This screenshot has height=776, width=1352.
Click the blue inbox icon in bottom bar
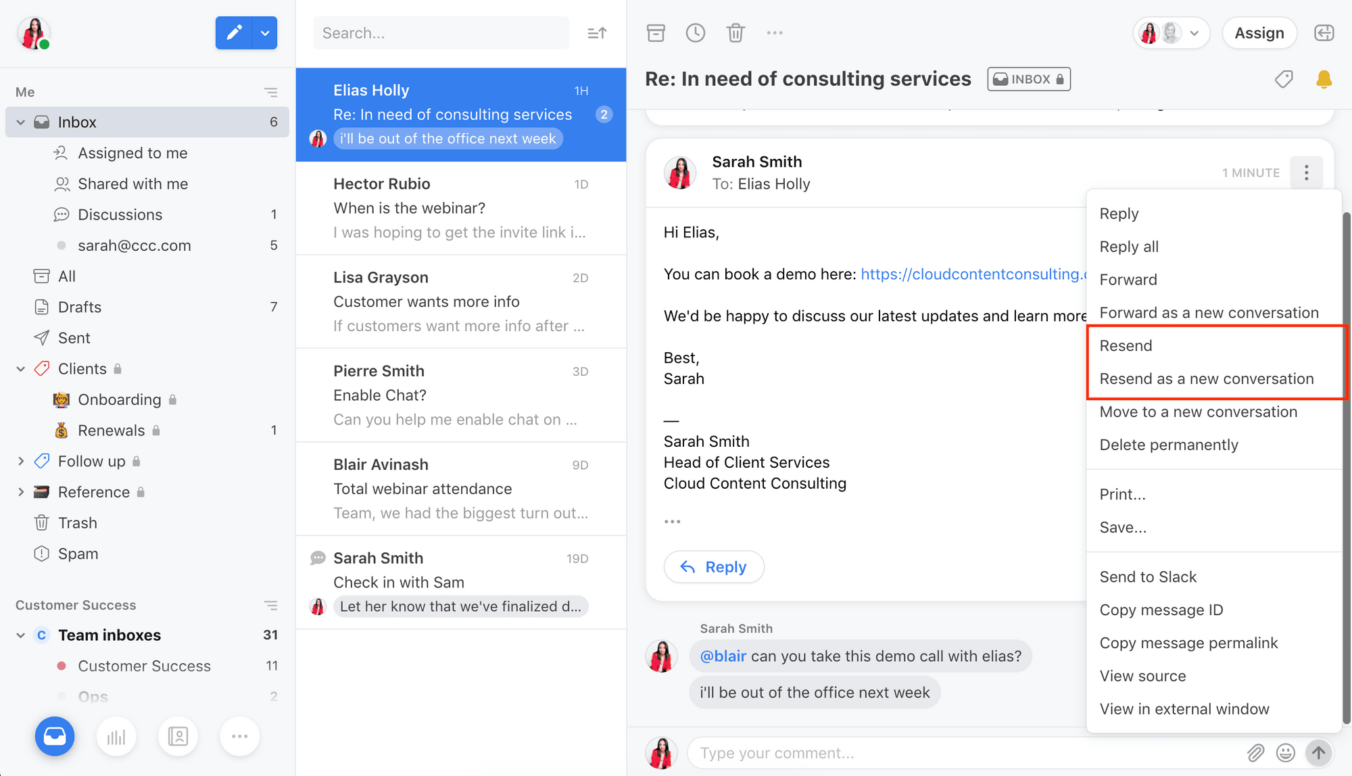click(x=55, y=736)
